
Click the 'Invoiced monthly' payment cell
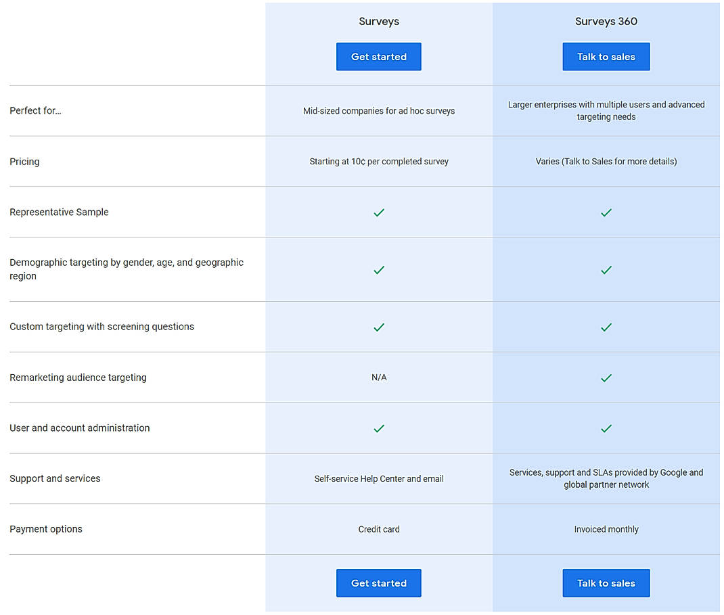pos(606,530)
